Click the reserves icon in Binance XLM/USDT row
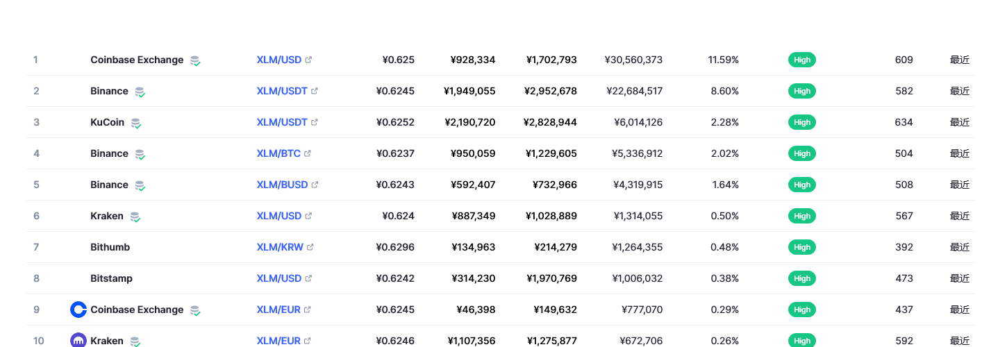This screenshot has height=347, width=1007. coord(140,92)
